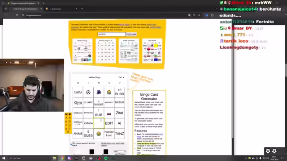The width and height of the screenshot is (287, 161).
Task: Click the shuffle items link below the card
Action: pyautogui.click(x=113, y=144)
